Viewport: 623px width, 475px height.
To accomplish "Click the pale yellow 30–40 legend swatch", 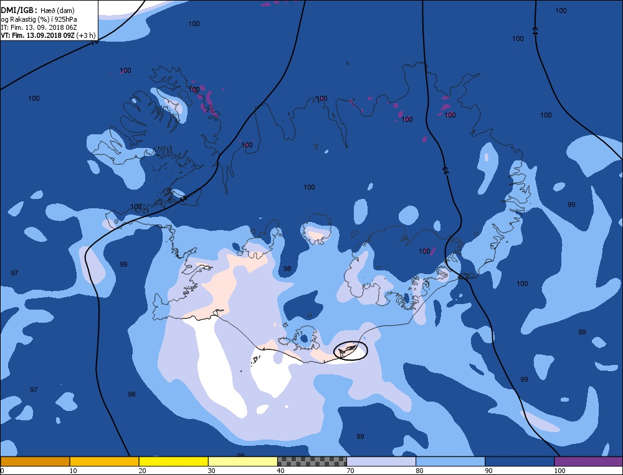I will pyautogui.click(x=243, y=461).
